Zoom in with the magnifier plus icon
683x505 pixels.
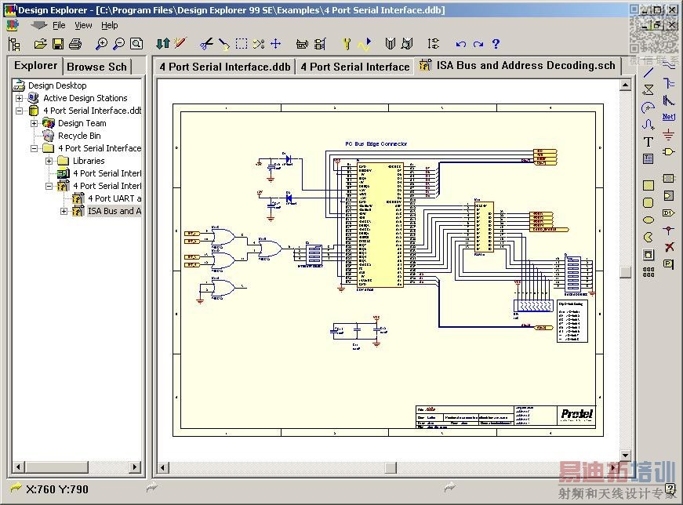(x=101, y=44)
